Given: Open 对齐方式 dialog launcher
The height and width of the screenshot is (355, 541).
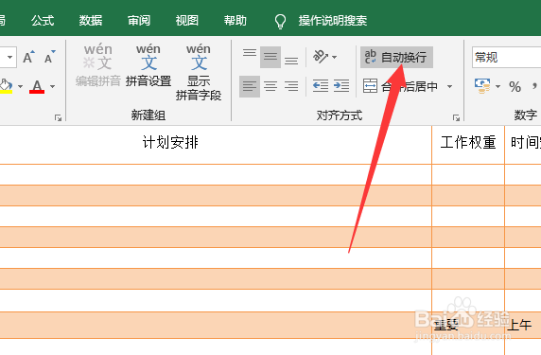Looking at the screenshot, I should click(456, 118).
